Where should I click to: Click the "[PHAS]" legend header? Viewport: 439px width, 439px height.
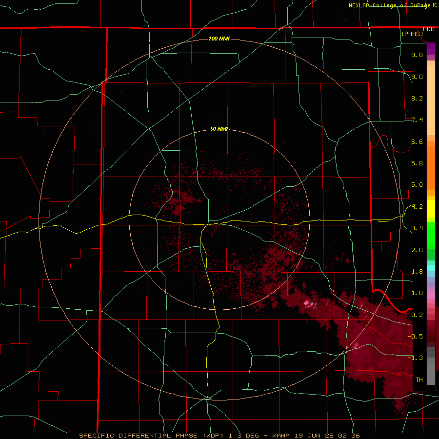pyautogui.click(x=412, y=34)
